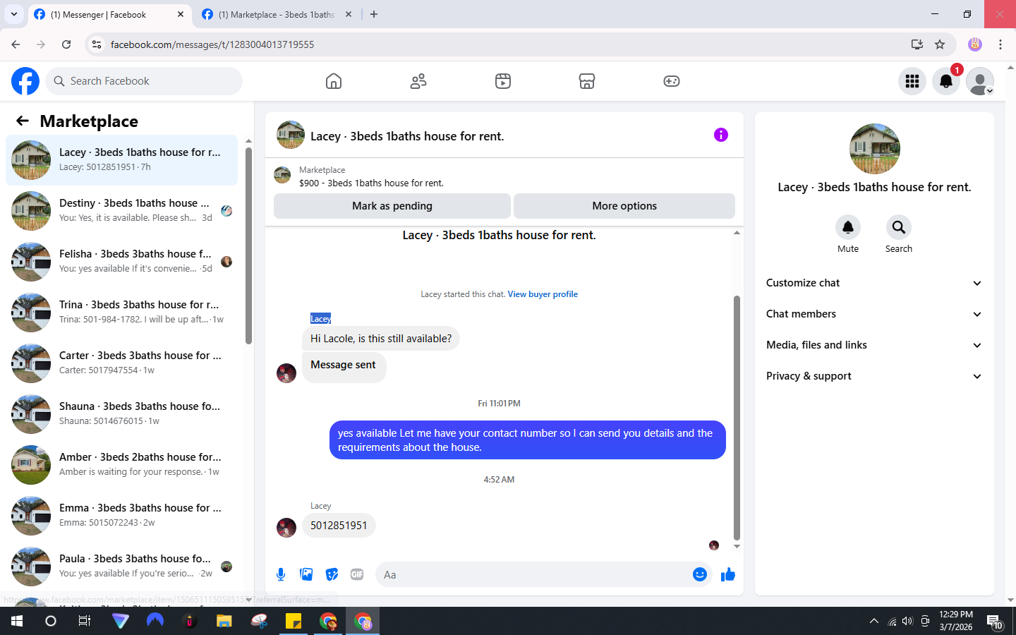This screenshot has height=635, width=1016.
Task: Click conversation list scrollbar
Action: tap(248, 246)
